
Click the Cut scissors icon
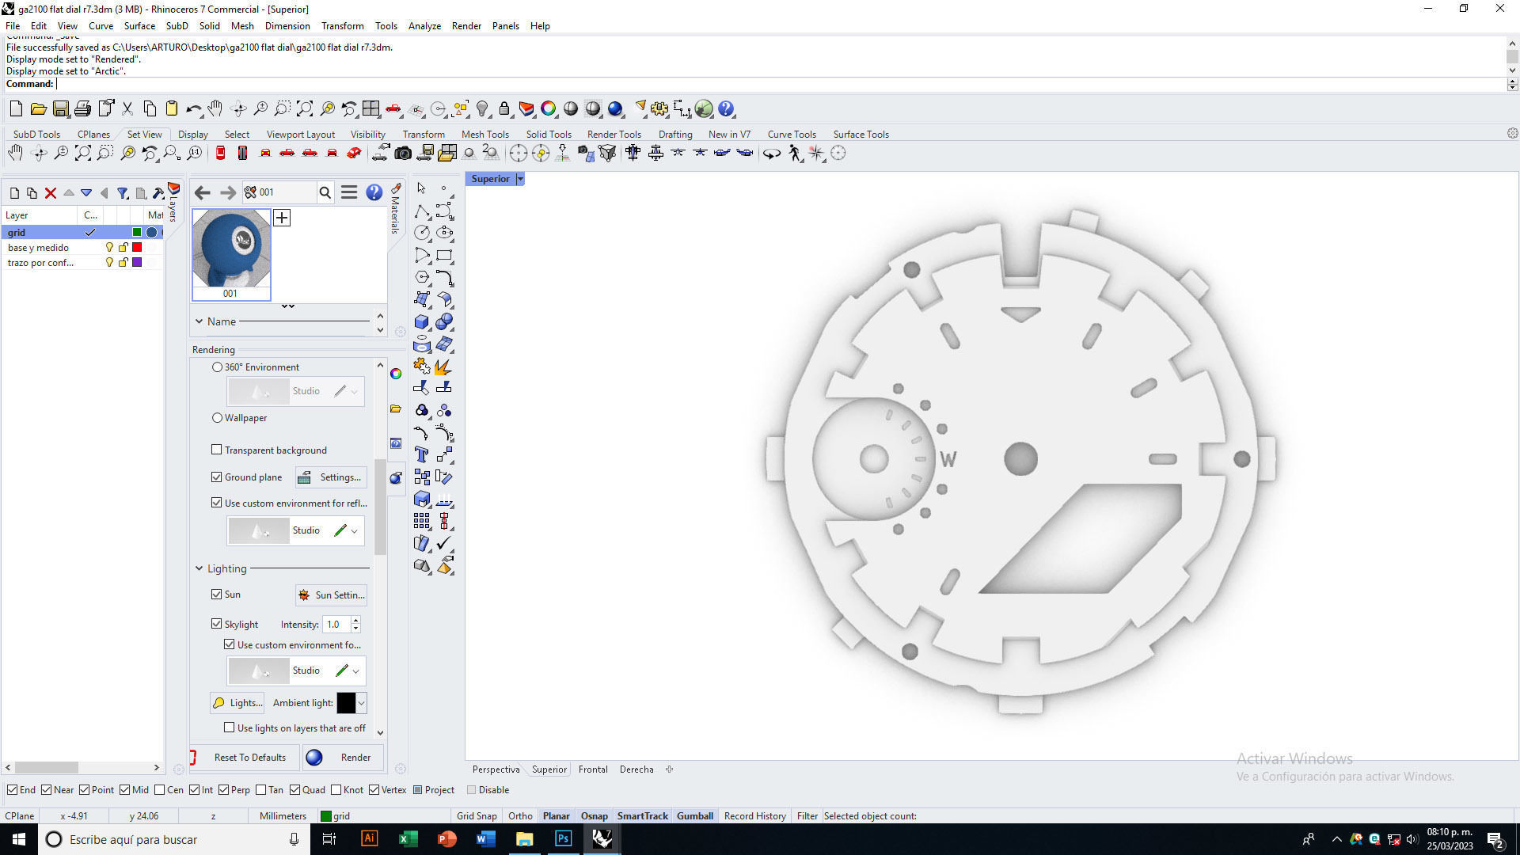point(127,108)
